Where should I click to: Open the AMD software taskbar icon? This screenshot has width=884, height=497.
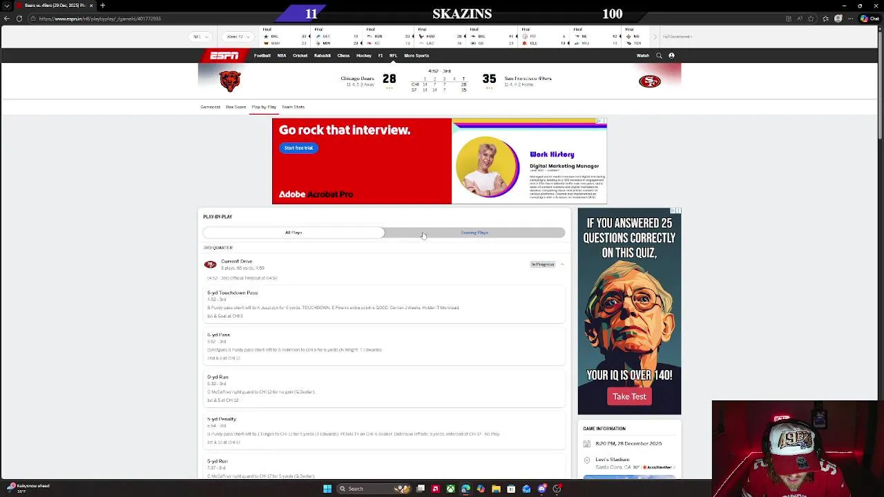435,489
